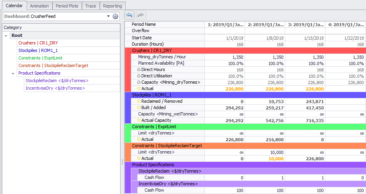Click icon beside Built / Added row
The width and height of the screenshot is (366, 194).
coord(139,108)
